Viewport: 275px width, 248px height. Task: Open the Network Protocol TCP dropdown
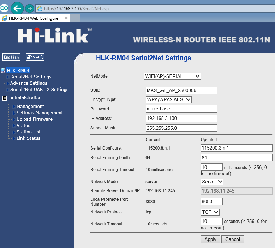click(210, 212)
